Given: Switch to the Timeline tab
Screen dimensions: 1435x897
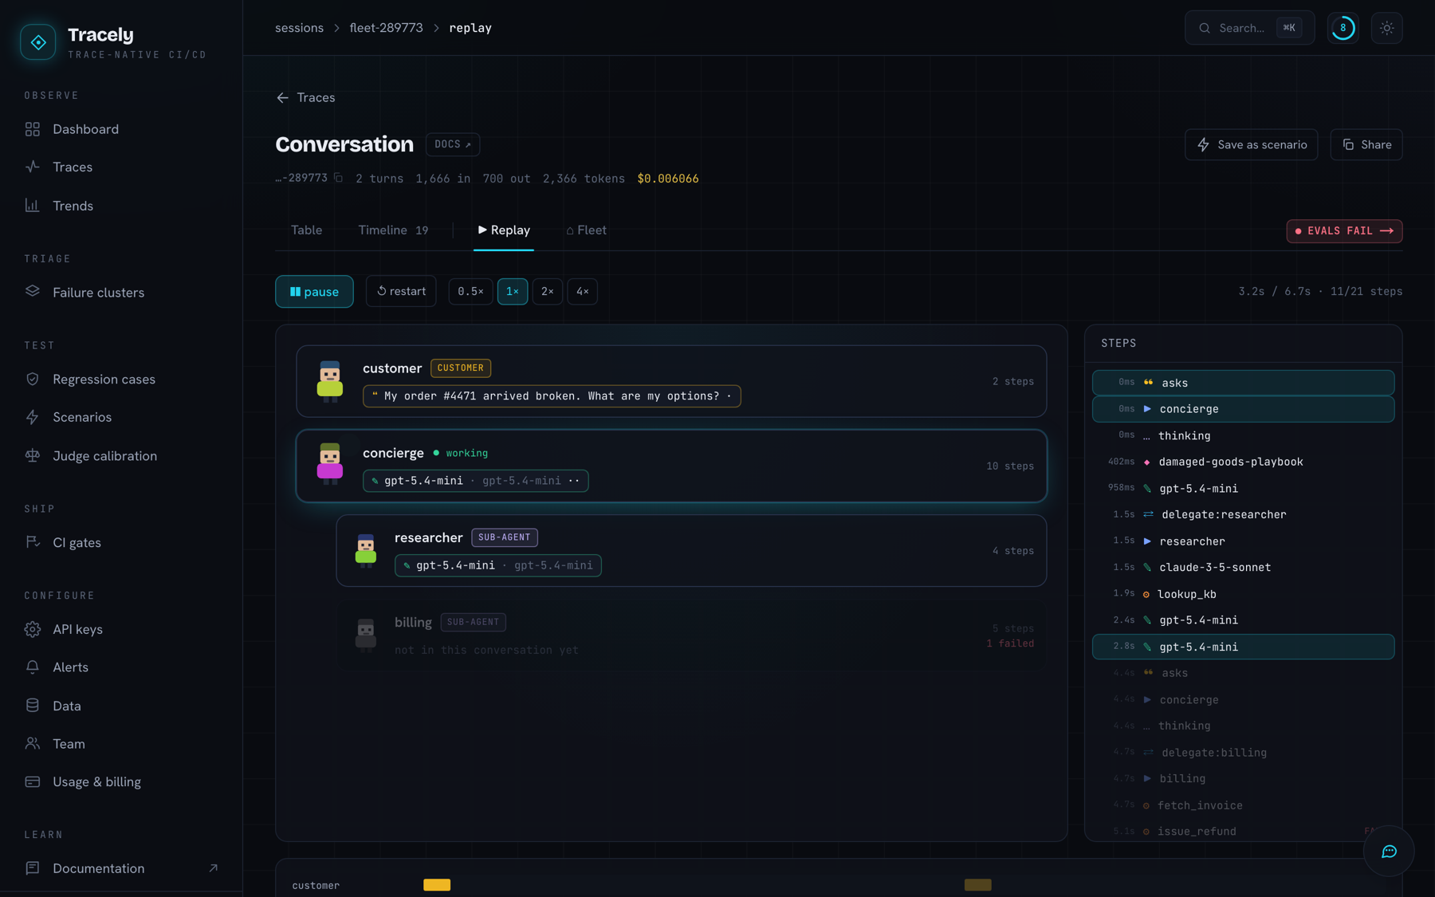Looking at the screenshot, I should (393, 230).
